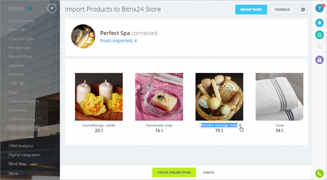Open the settings gear icon

[x=303, y=10]
